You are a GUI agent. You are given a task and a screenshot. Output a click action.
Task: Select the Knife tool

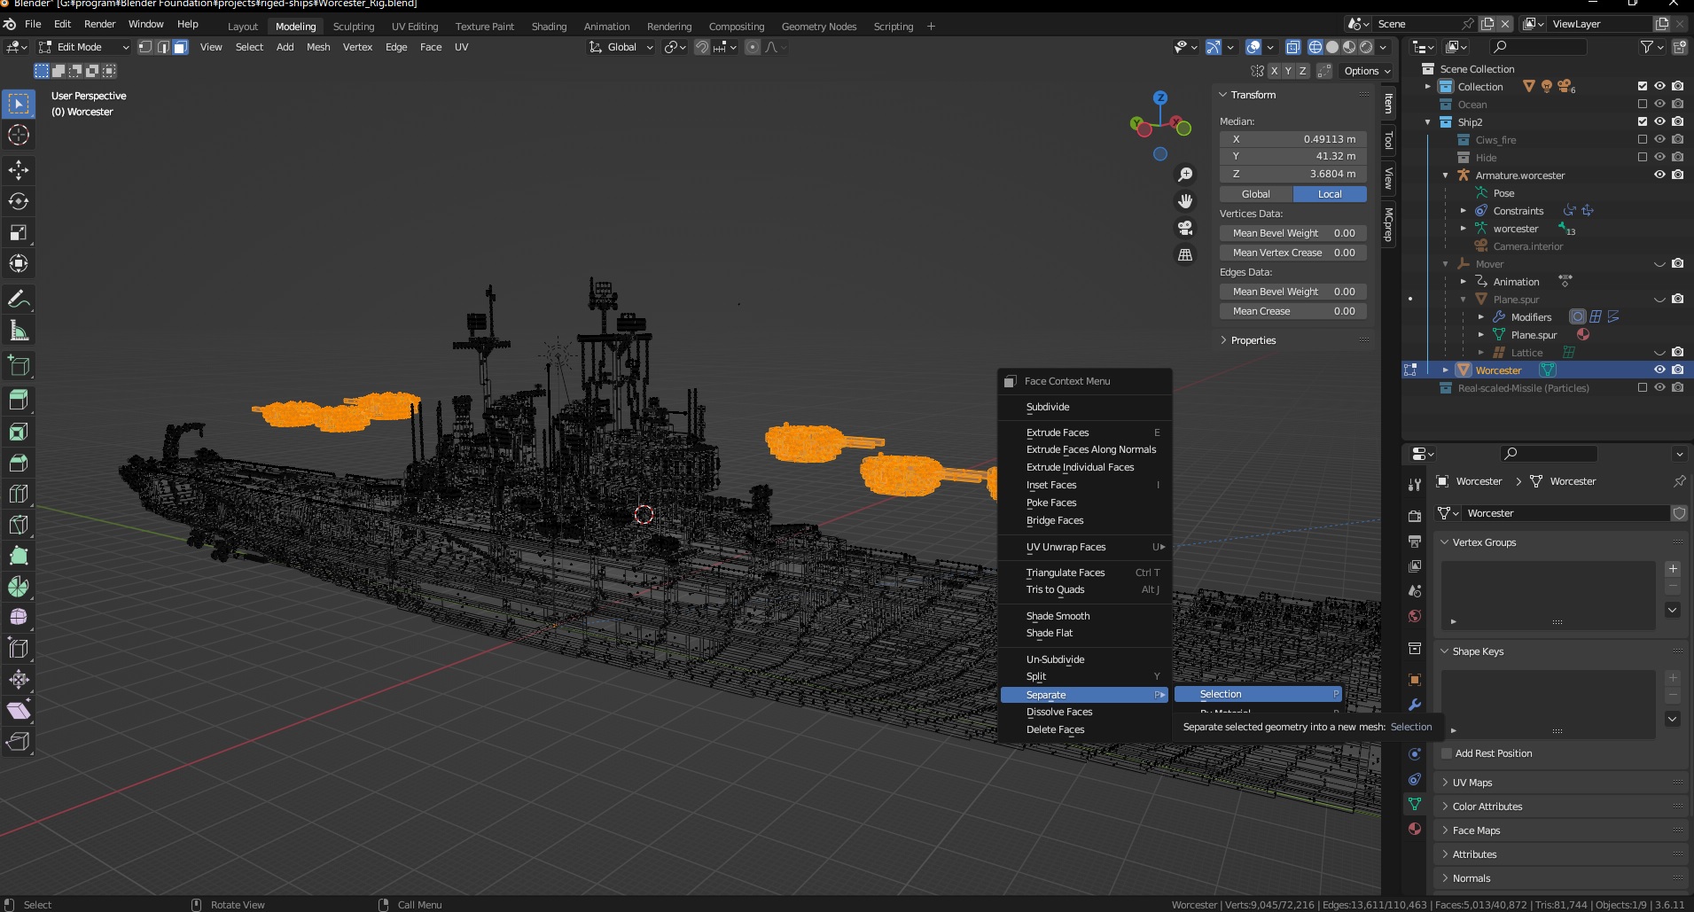(19, 525)
